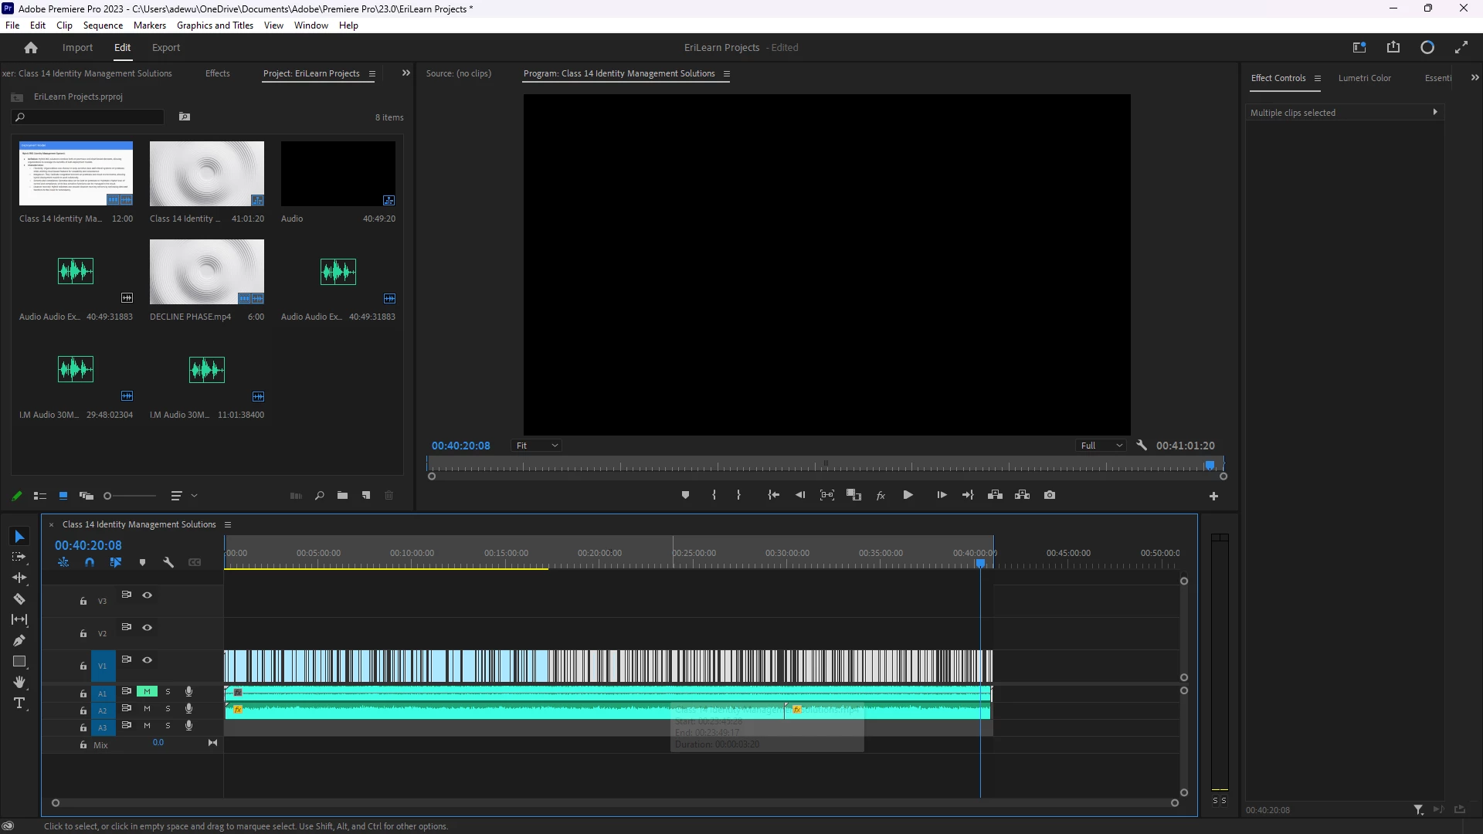The width and height of the screenshot is (1483, 834).
Task: Click the Export Frame camera icon
Action: (x=1050, y=495)
